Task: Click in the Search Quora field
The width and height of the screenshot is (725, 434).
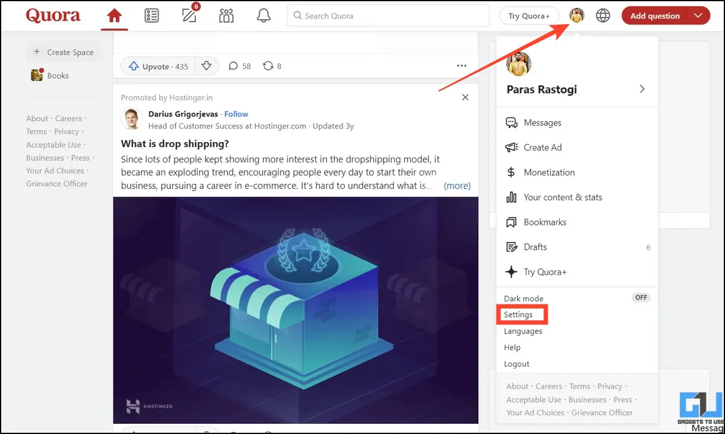Action: click(x=388, y=16)
